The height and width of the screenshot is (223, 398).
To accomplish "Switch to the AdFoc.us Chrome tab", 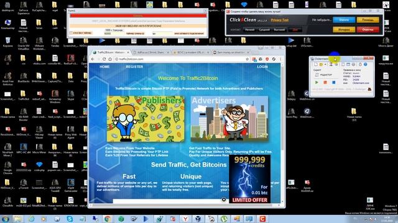I will [150, 52].
